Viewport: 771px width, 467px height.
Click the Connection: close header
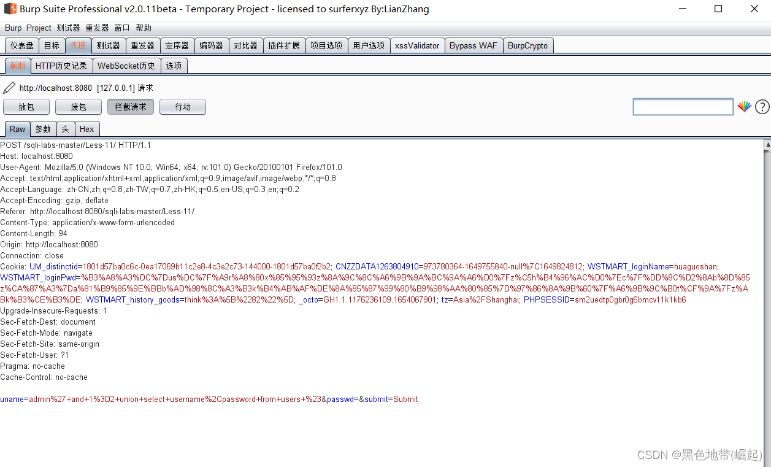[x=32, y=256]
